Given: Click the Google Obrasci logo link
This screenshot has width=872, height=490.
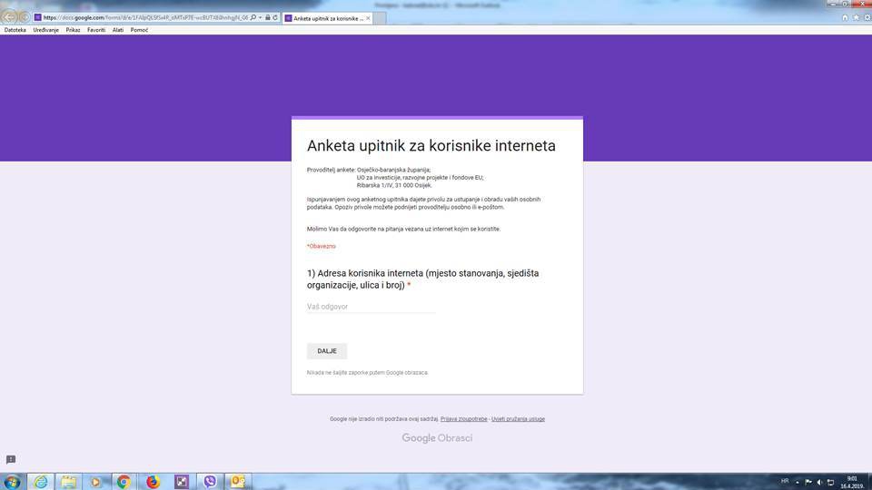Looking at the screenshot, I should point(437,437).
